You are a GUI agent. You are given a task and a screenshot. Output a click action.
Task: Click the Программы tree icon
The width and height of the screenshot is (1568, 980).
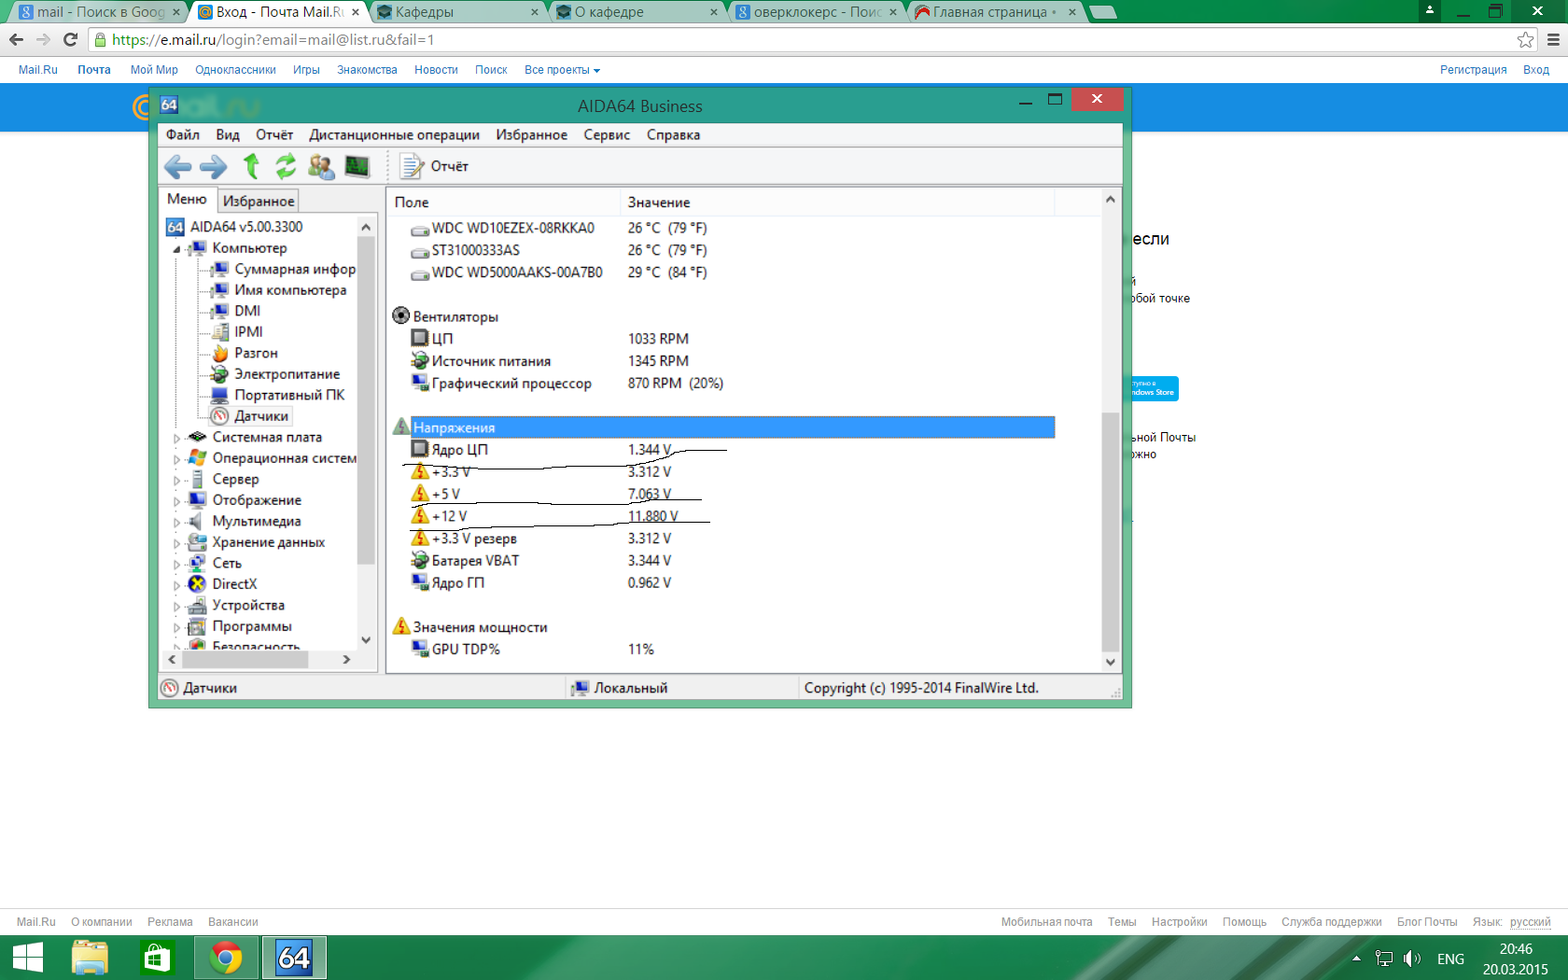point(198,626)
